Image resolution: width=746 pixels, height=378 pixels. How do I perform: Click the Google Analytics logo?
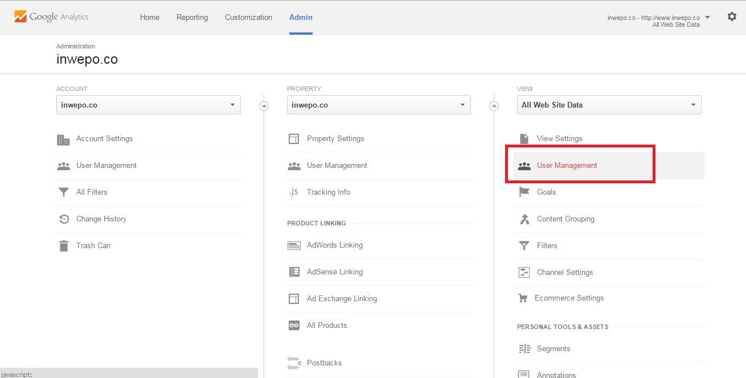point(51,17)
